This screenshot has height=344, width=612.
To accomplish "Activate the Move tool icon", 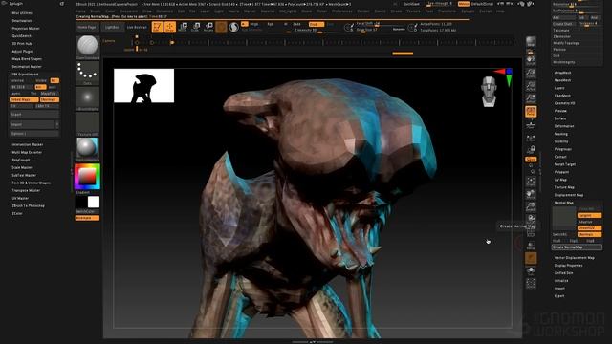I will [x=183, y=27].
